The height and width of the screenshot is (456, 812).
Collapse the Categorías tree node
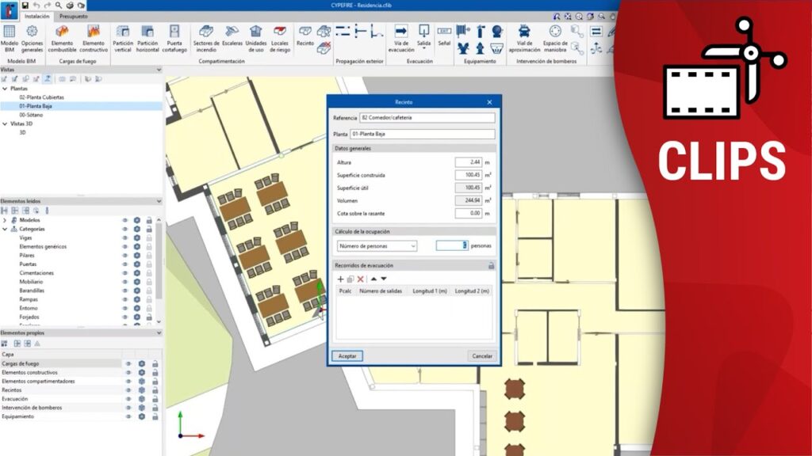6,229
